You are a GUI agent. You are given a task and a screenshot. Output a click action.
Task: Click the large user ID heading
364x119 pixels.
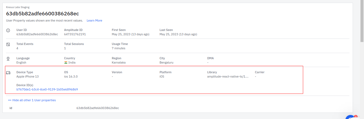42,13
